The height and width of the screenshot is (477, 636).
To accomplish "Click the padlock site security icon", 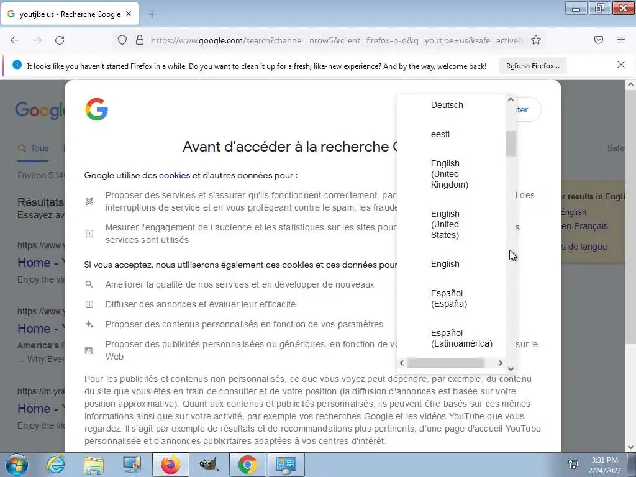I will pyautogui.click(x=140, y=40).
